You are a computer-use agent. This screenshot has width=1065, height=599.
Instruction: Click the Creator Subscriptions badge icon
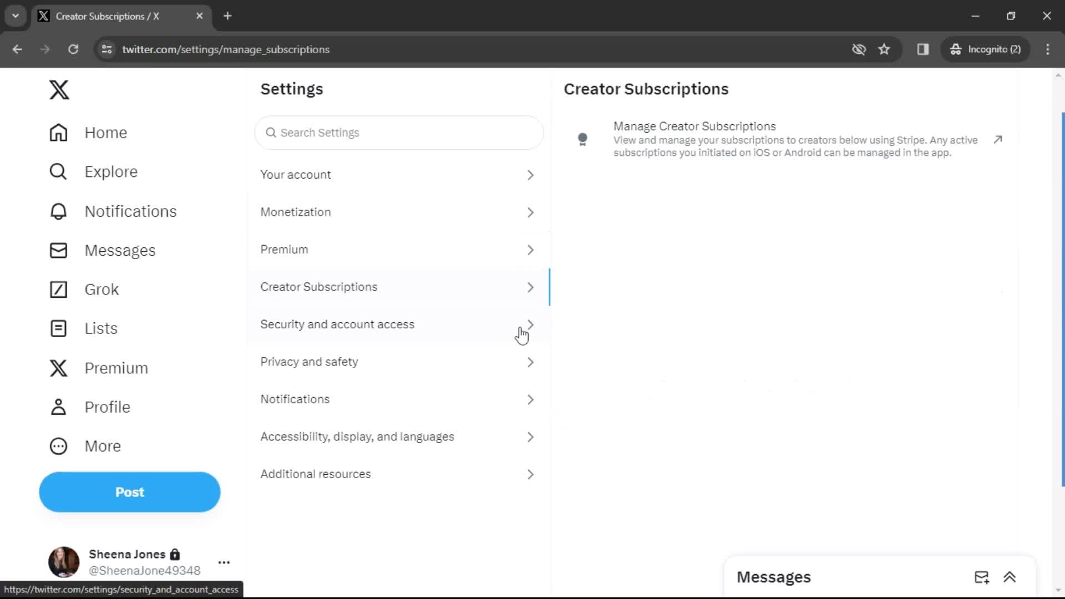tap(582, 139)
